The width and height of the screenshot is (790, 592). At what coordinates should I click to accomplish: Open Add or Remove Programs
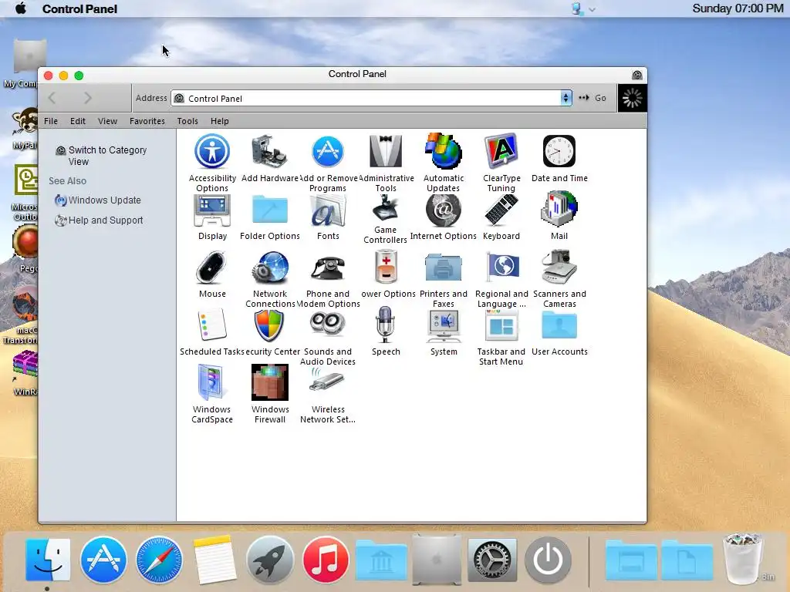(327, 152)
